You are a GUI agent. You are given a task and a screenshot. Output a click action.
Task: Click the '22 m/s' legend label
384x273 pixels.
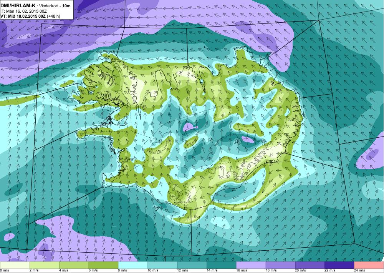coord(330,271)
